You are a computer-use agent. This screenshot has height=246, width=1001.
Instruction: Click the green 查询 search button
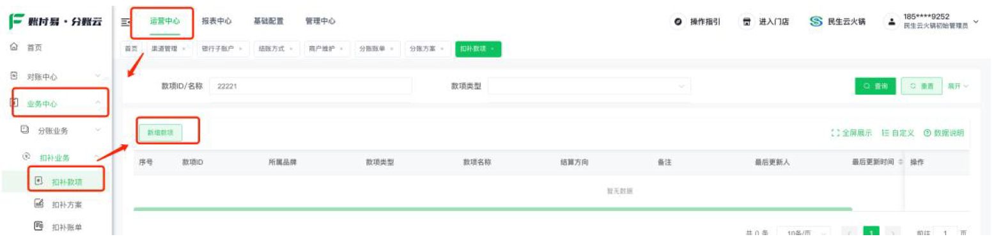pos(875,86)
